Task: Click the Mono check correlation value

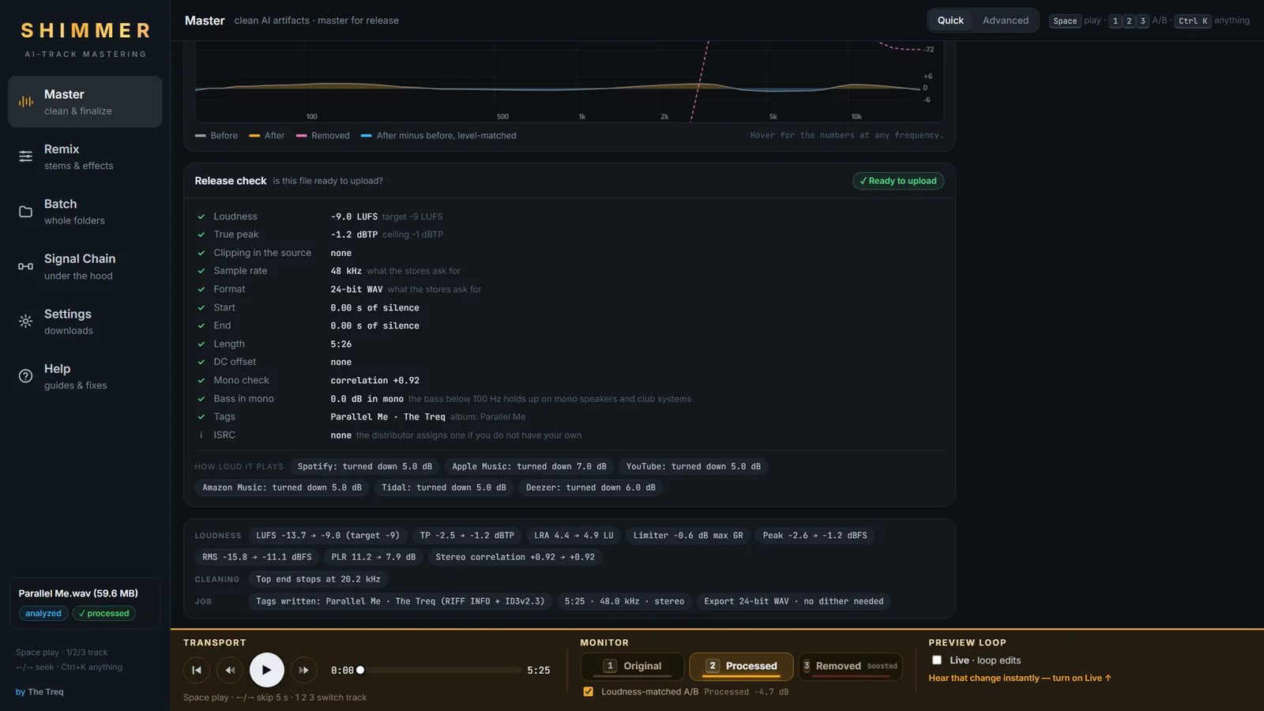Action: [375, 381]
